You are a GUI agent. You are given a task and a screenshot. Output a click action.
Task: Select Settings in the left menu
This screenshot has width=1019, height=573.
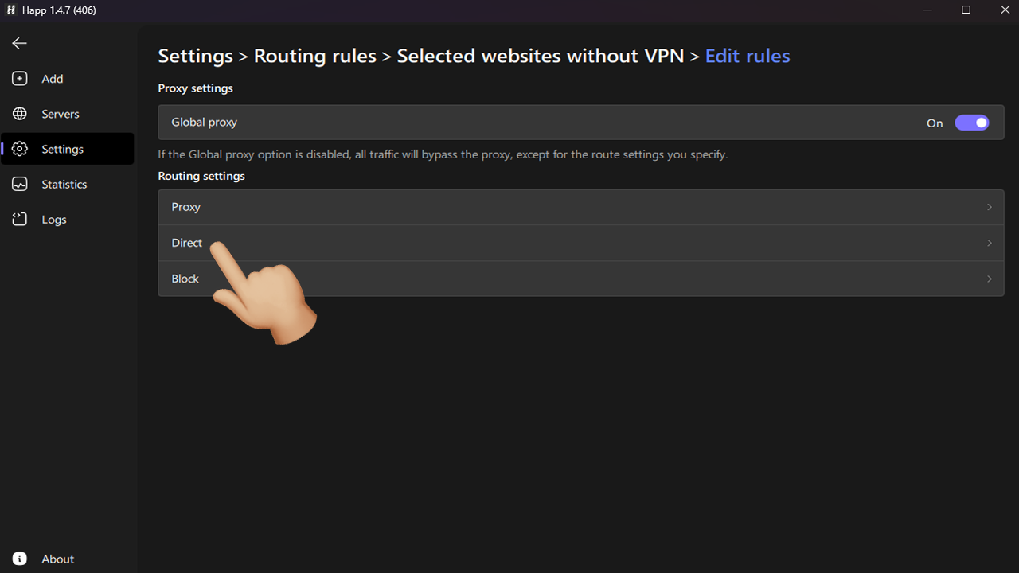click(61, 149)
